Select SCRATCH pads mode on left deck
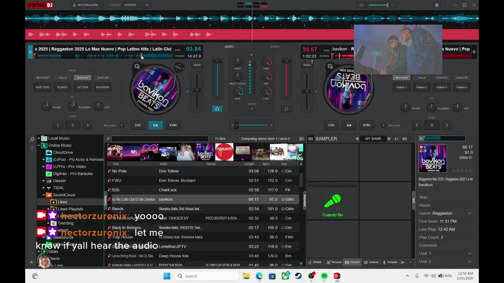 click(83, 78)
